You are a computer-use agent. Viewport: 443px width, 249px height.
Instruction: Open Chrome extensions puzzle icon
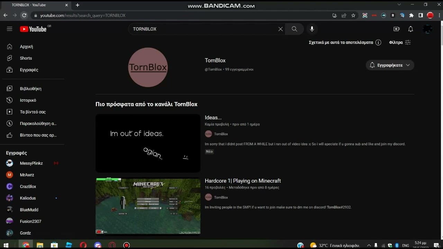click(x=412, y=15)
